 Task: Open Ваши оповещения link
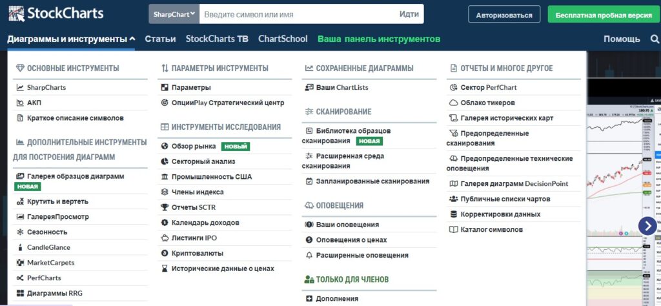point(347,225)
